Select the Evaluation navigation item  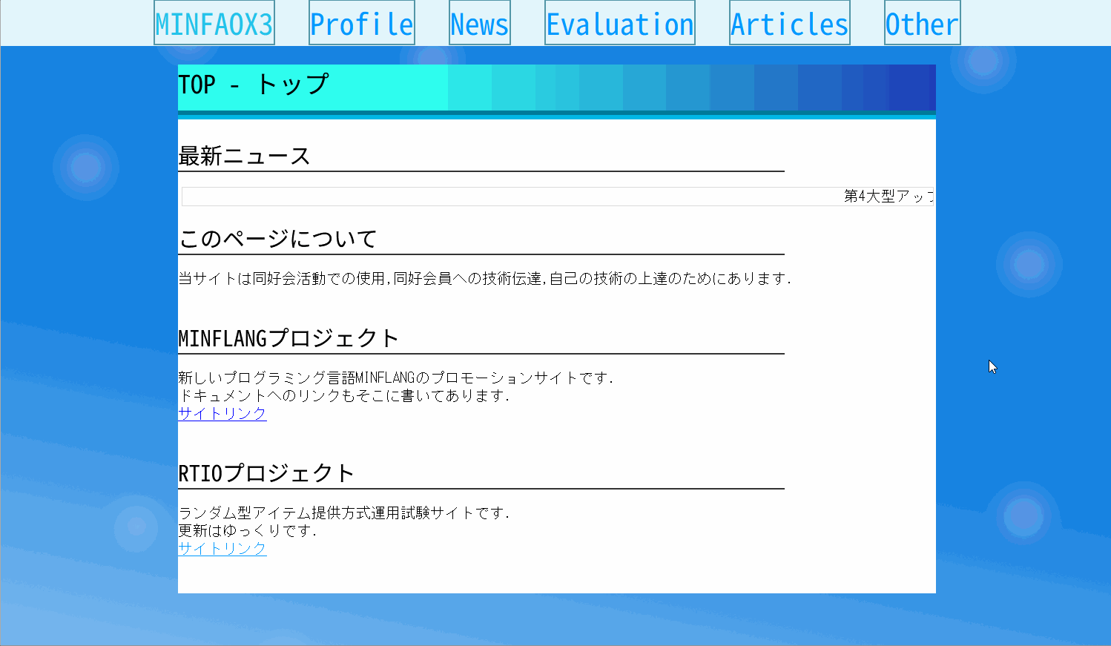click(x=619, y=24)
